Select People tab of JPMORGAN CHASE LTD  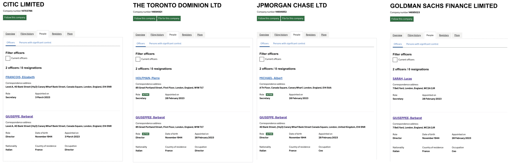pyautogui.click(x=297, y=35)
